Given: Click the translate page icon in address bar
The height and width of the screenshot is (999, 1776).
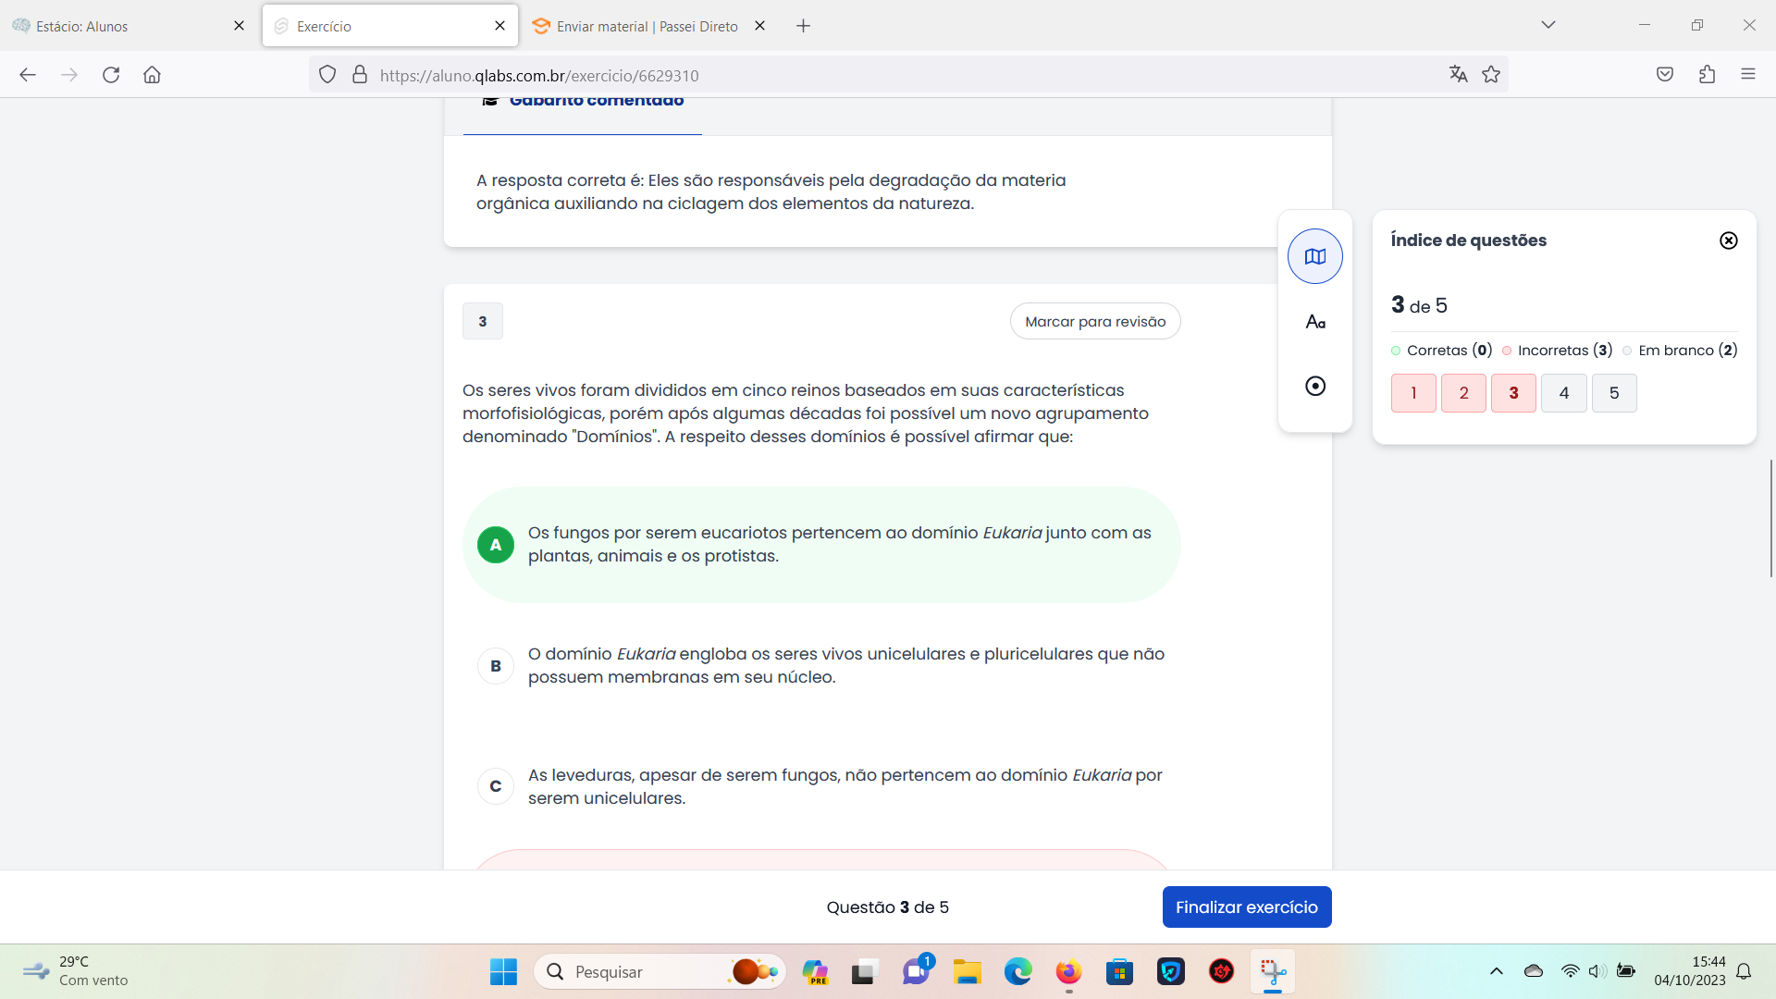Looking at the screenshot, I should [1458, 75].
